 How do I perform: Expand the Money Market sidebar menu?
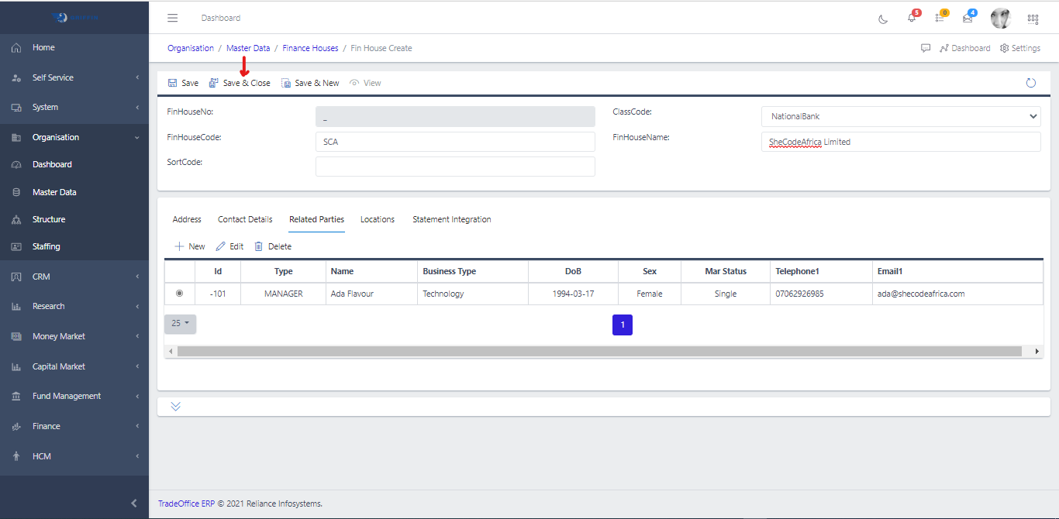pyautogui.click(x=74, y=336)
